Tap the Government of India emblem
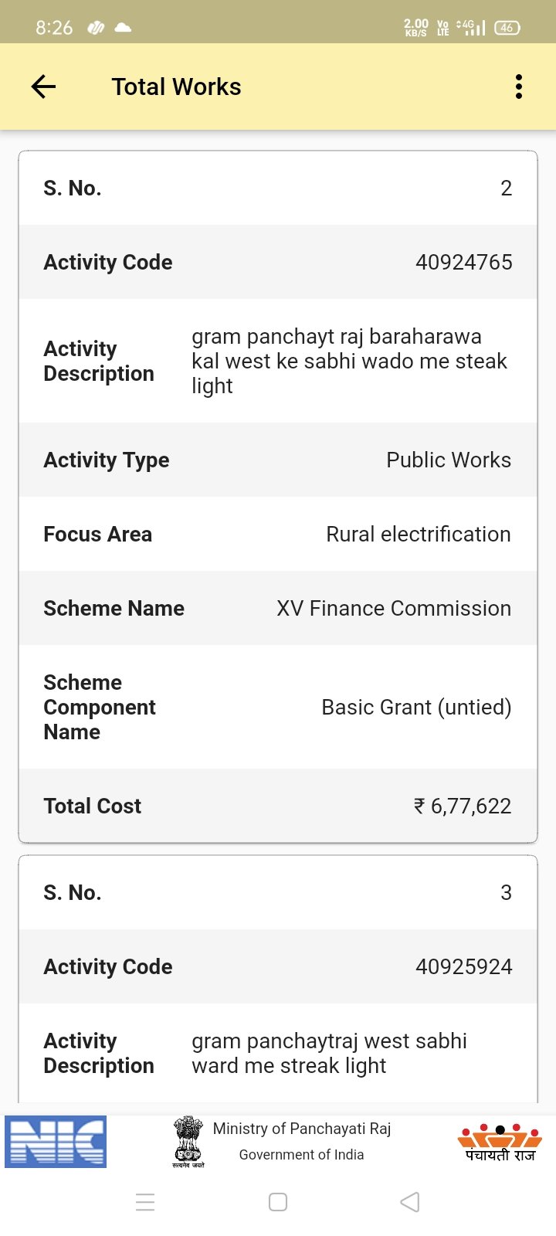This screenshot has width=556, height=1236. pos(188,1142)
